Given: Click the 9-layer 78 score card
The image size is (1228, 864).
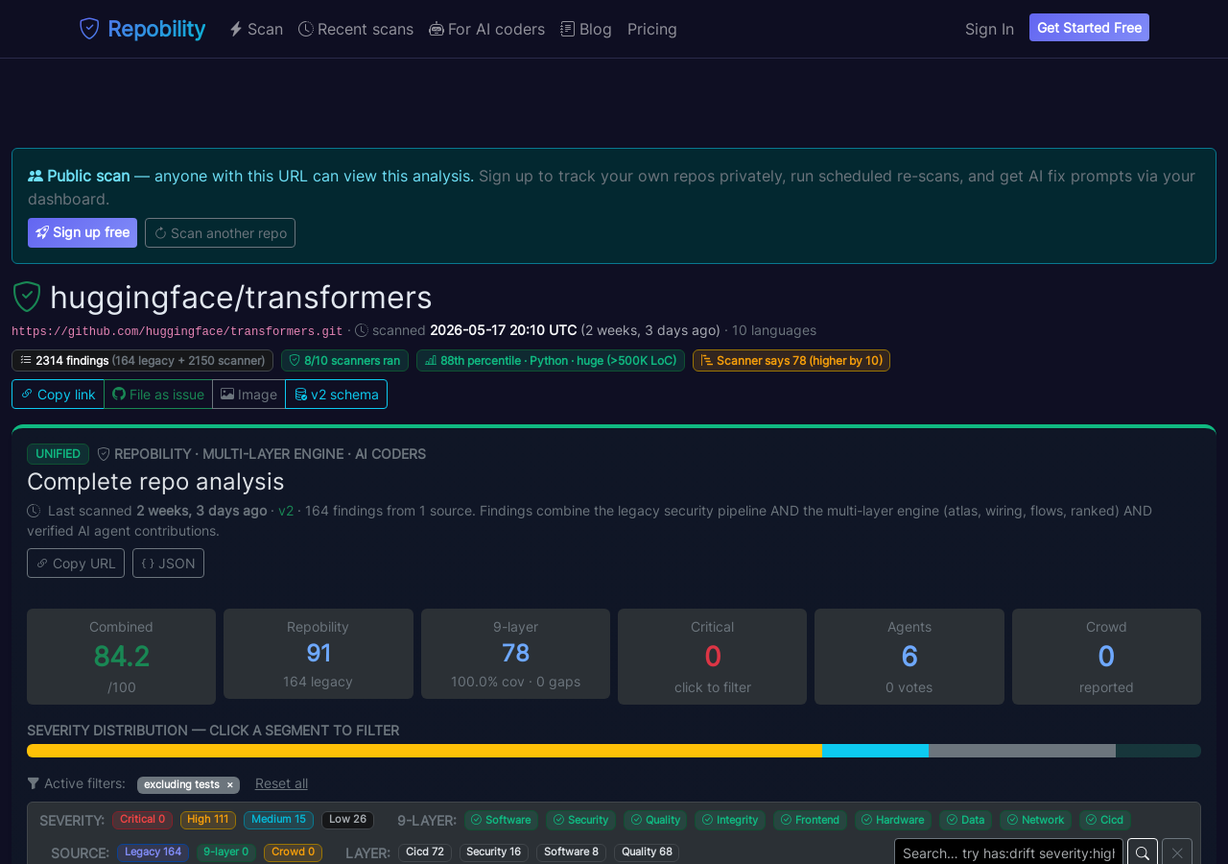Looking at the screenshot, I should click(515, 654).
